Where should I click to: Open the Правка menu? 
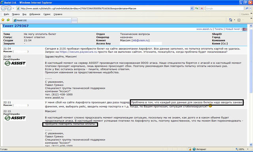(16, 14)
